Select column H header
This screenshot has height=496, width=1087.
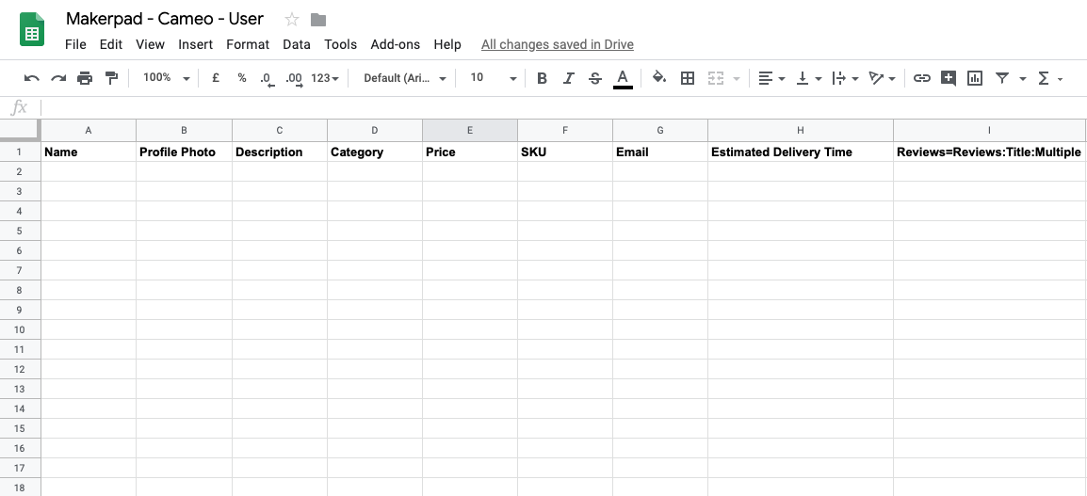(801, 130)
